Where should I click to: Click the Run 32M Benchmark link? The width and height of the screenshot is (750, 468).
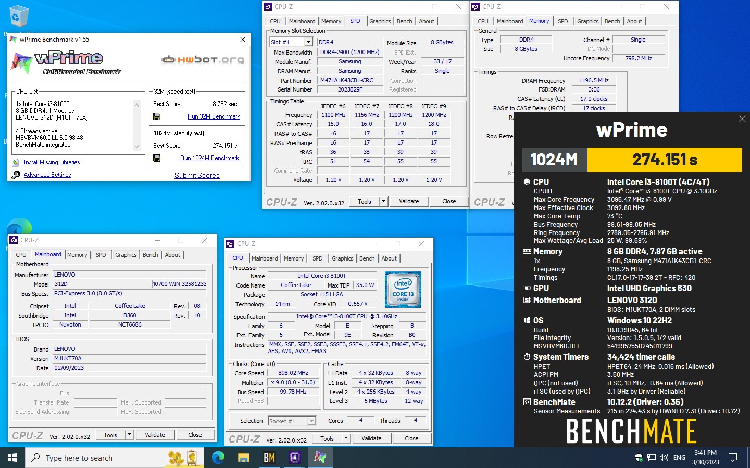tap(214, 116)
